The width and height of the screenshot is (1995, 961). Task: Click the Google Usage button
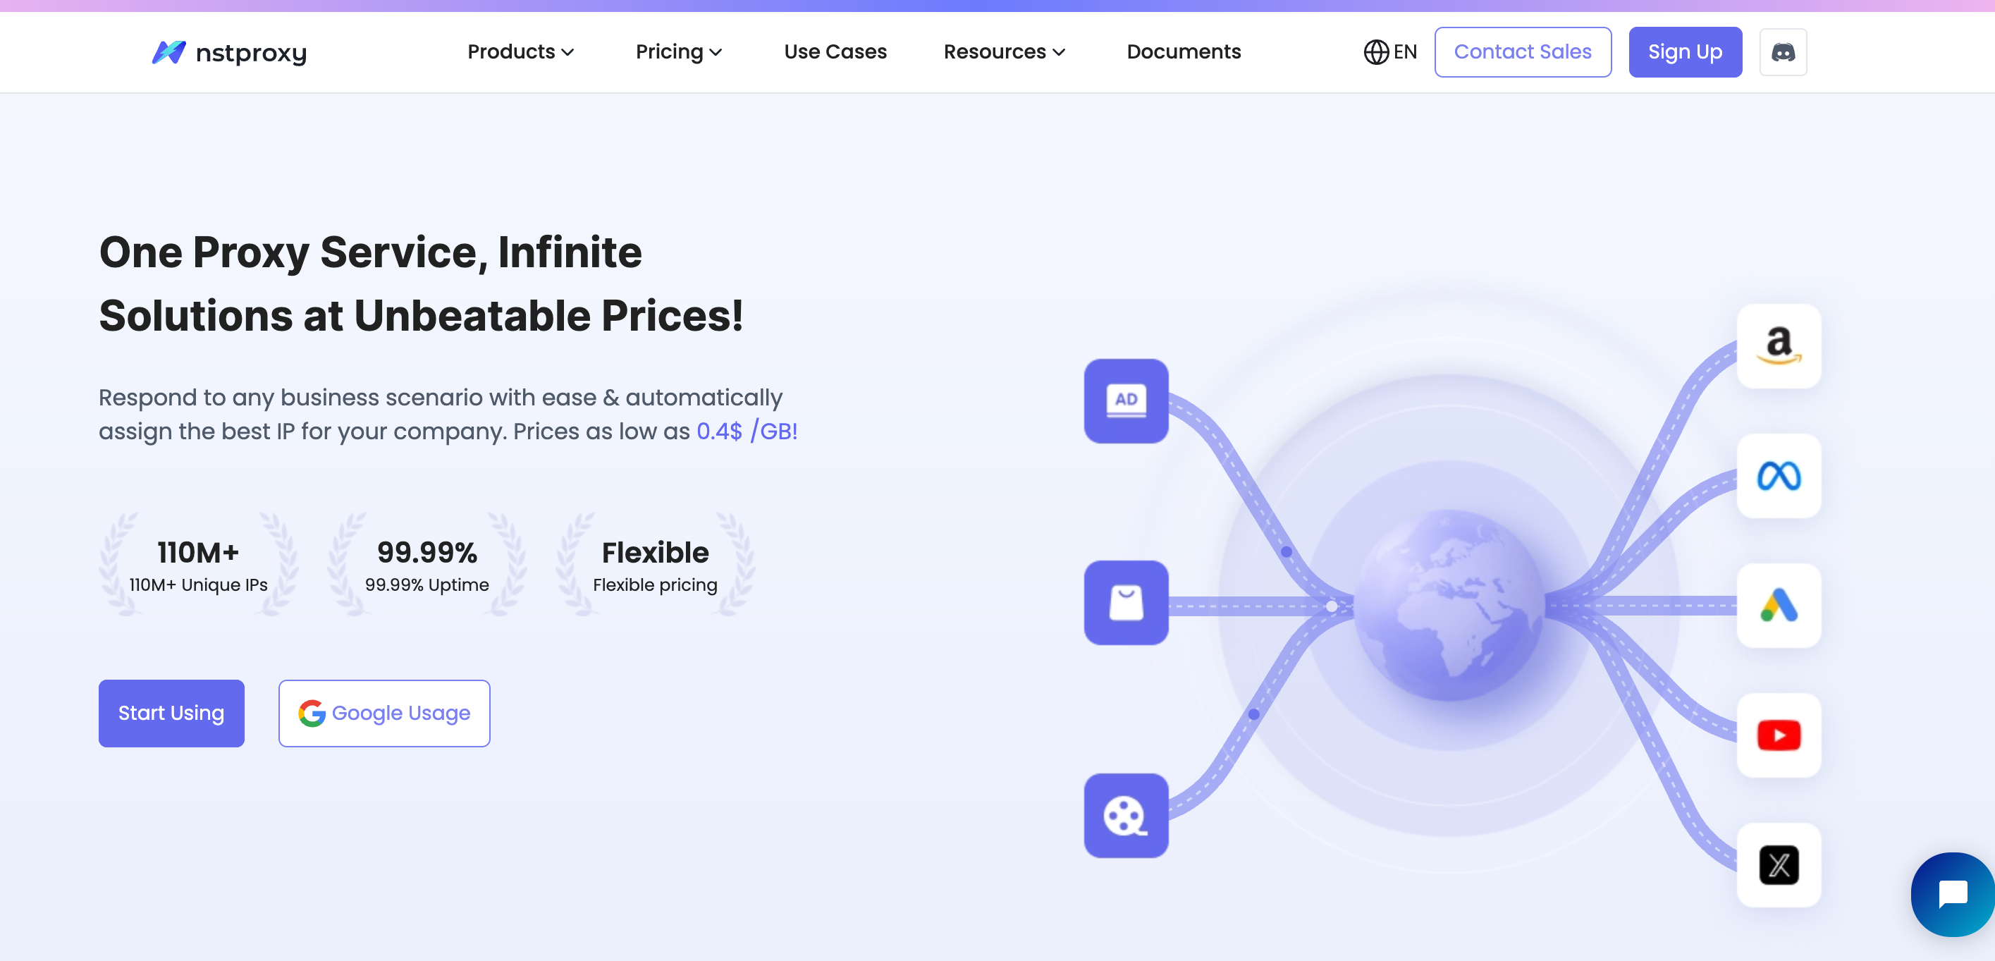coord(384,712)
